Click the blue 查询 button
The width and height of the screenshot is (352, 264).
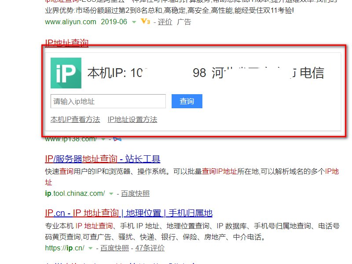pyautogui.click(x=187, y=101)
